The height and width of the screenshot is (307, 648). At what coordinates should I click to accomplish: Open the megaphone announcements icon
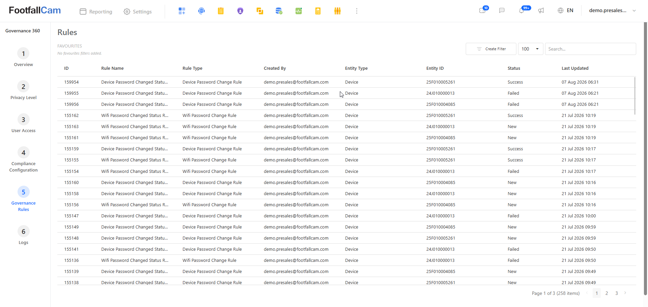pos(541,10)
